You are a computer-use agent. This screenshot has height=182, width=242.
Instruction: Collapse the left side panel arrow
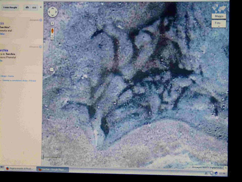click(41, 7)
